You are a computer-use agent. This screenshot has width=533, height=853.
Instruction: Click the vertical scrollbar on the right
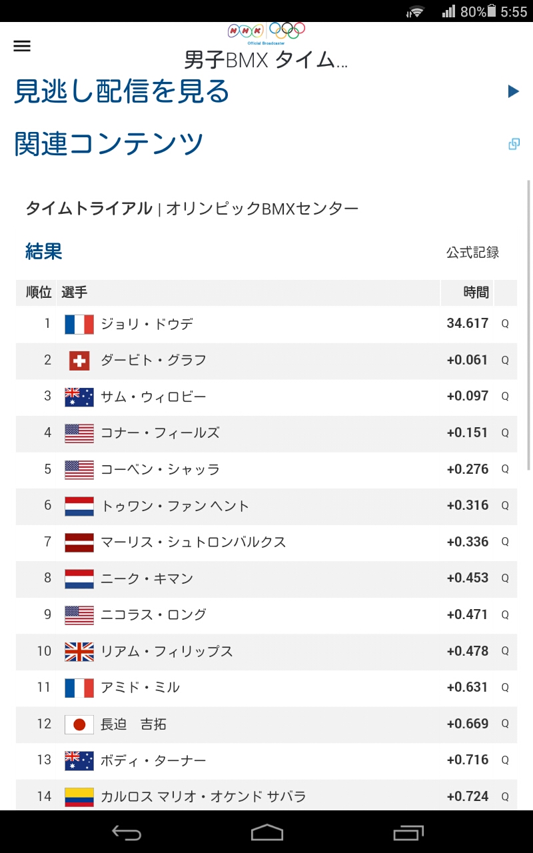click(530, 327)
